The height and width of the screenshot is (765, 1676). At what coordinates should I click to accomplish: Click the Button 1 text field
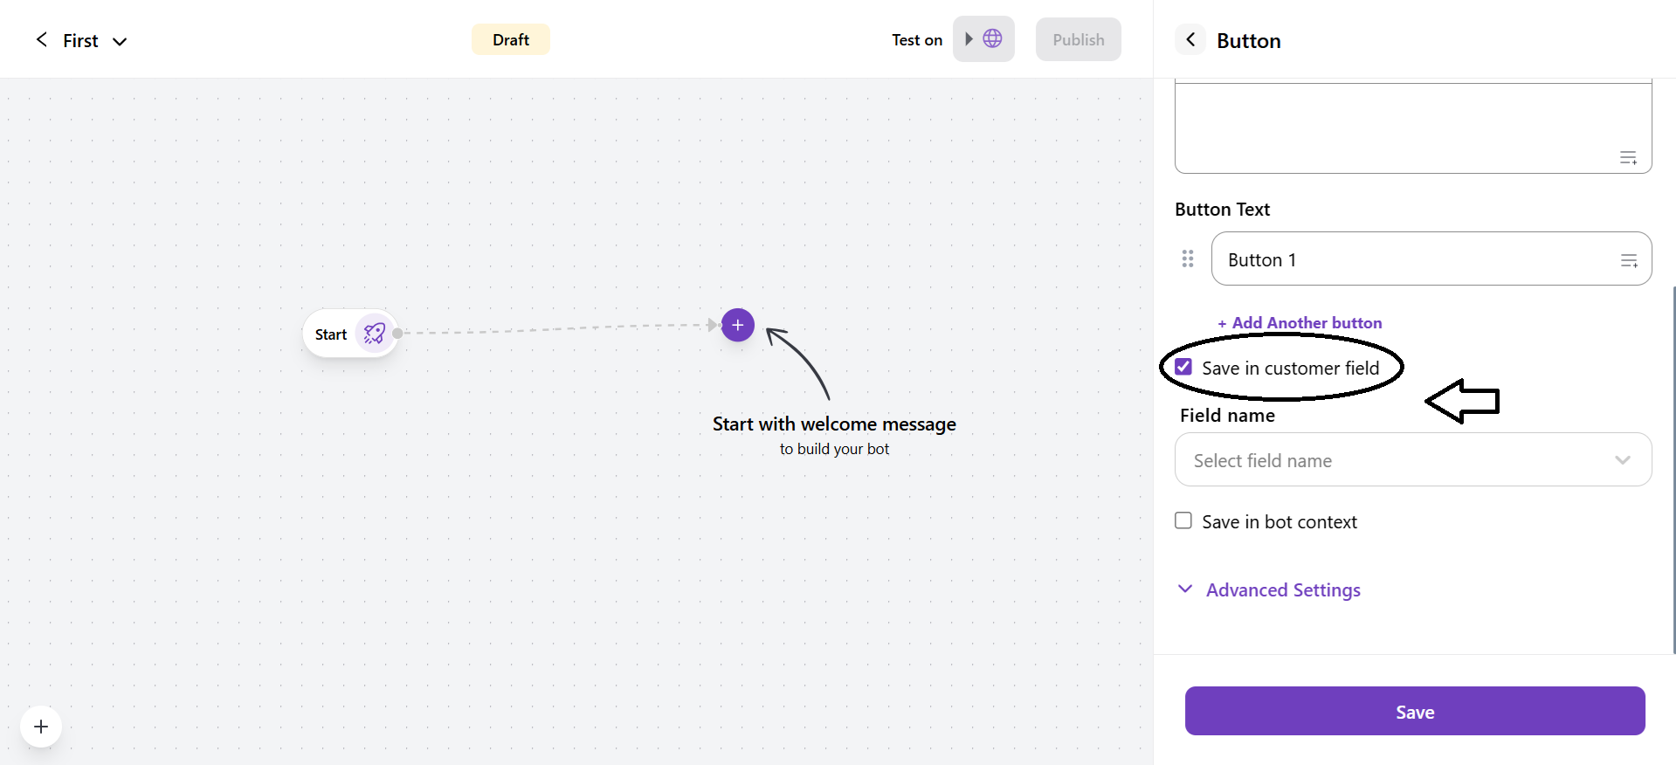1415,259
